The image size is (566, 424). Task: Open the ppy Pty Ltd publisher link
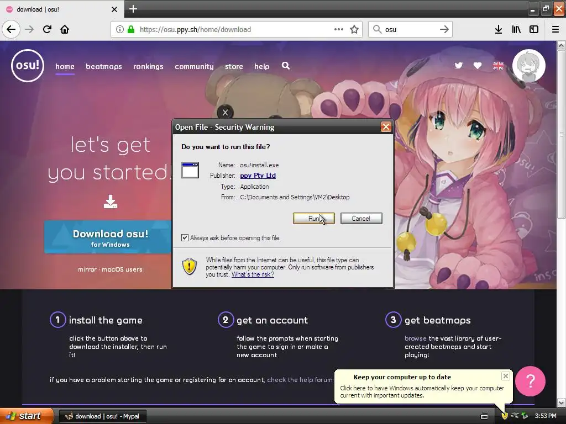coord(258,176)
